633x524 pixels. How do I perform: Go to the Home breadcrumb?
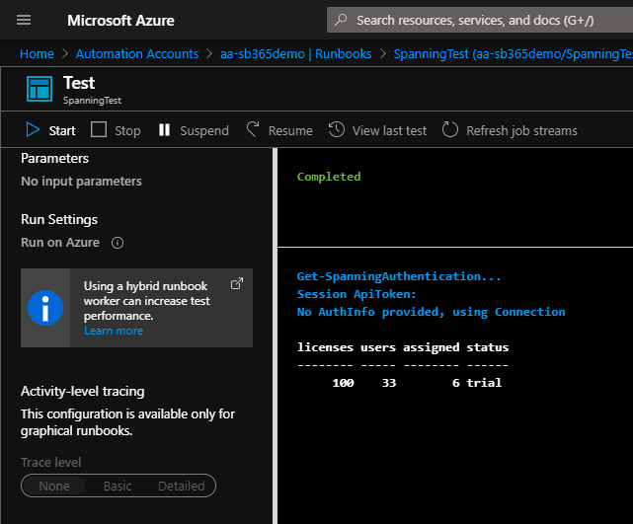(x=37, y=53)
